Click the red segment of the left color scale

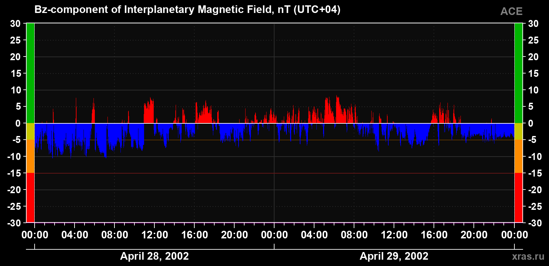coord(30,198)
